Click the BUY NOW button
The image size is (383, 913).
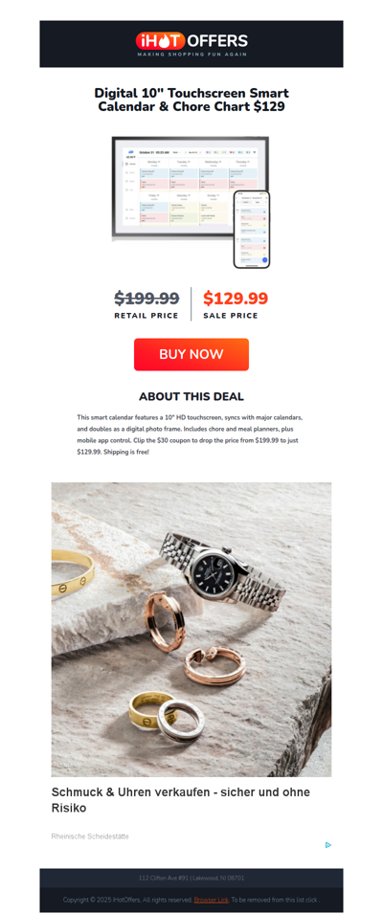191,355
